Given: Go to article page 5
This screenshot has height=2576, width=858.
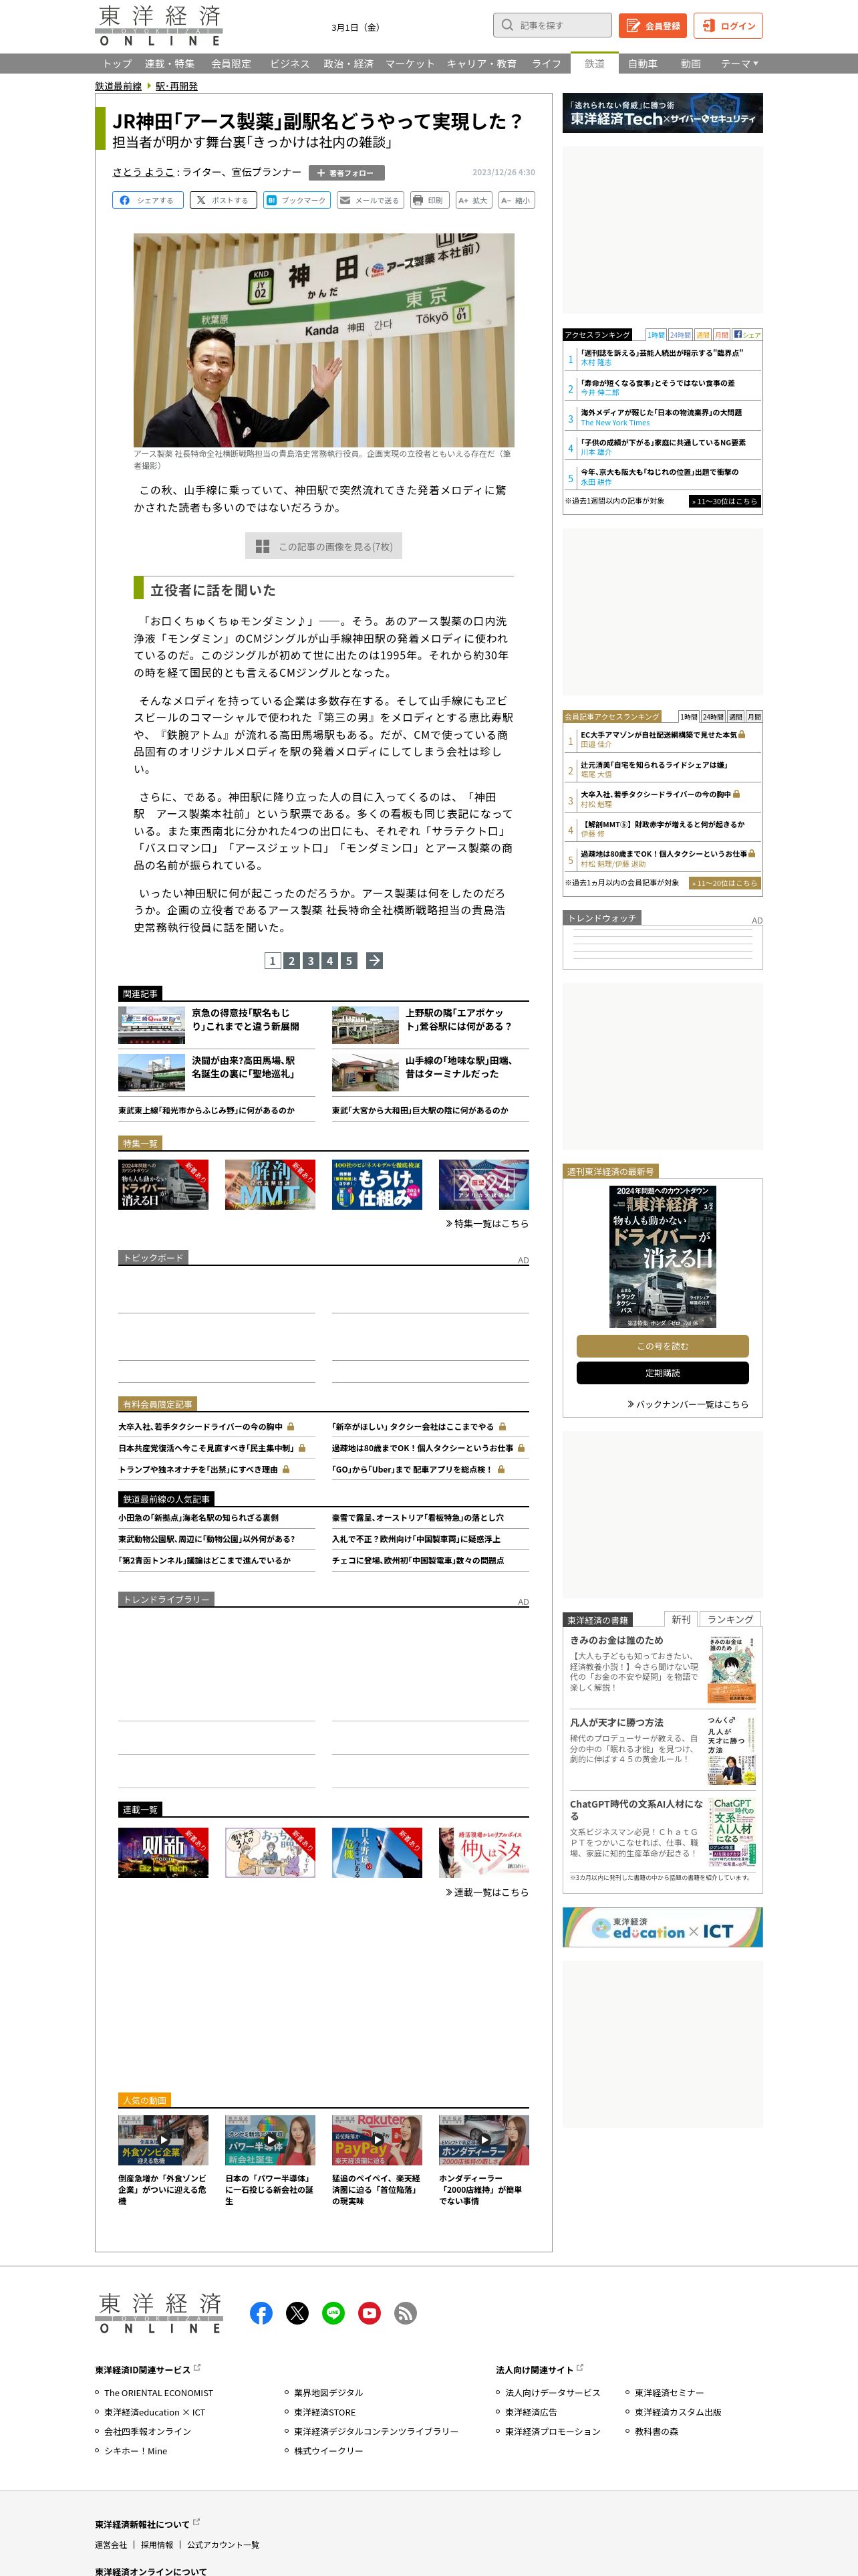Looking at the screenshot, I should (x=349, y=960).
